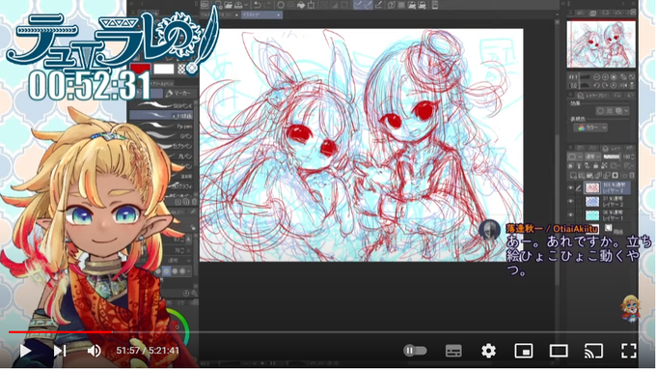Select レイヤー 1 thumbnail
The image size is (656, 369).
(592, 215)
